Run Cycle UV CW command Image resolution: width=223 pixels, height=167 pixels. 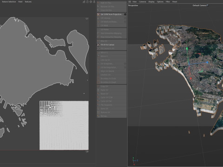point(111,101)
